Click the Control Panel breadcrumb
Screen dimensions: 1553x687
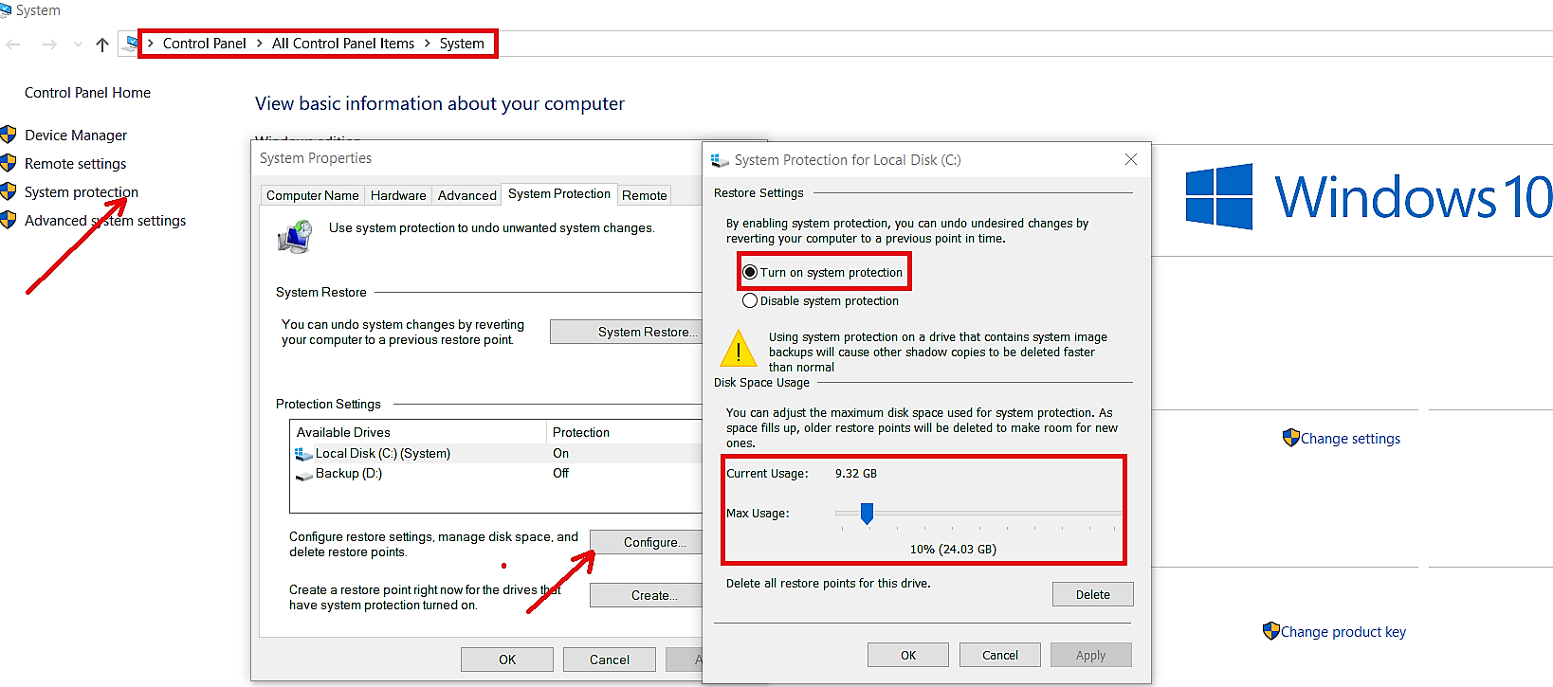tap(204, 44)
